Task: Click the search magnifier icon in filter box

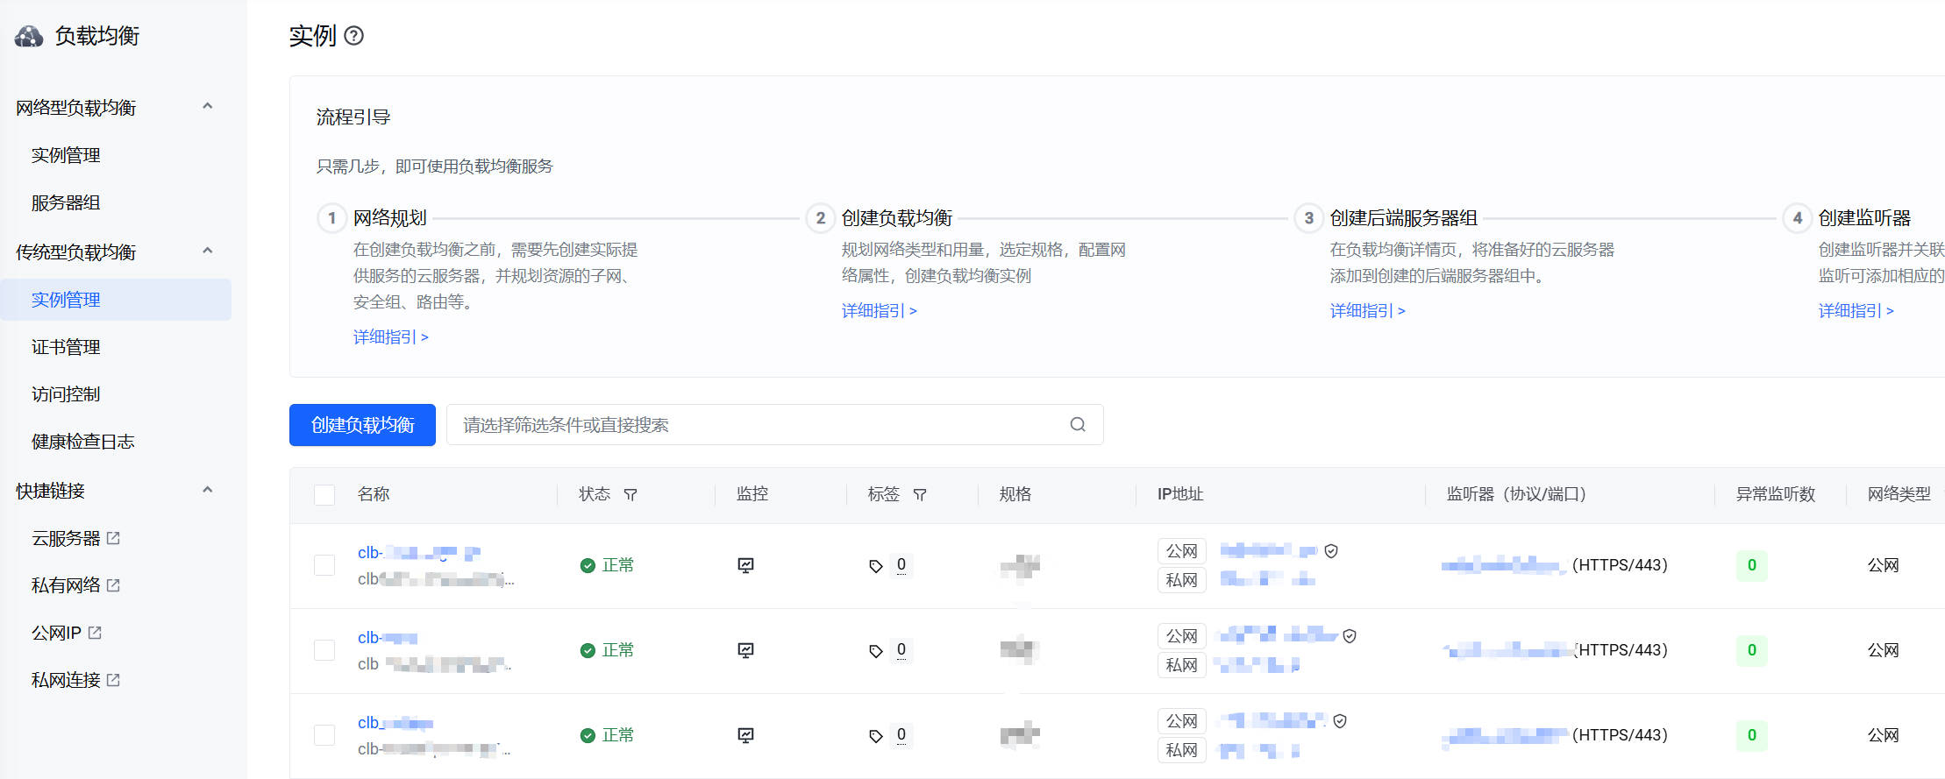Action: pos(1078,425)
